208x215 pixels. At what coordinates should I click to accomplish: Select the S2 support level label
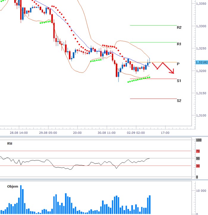pyautogui.click(x=179, y=101)
